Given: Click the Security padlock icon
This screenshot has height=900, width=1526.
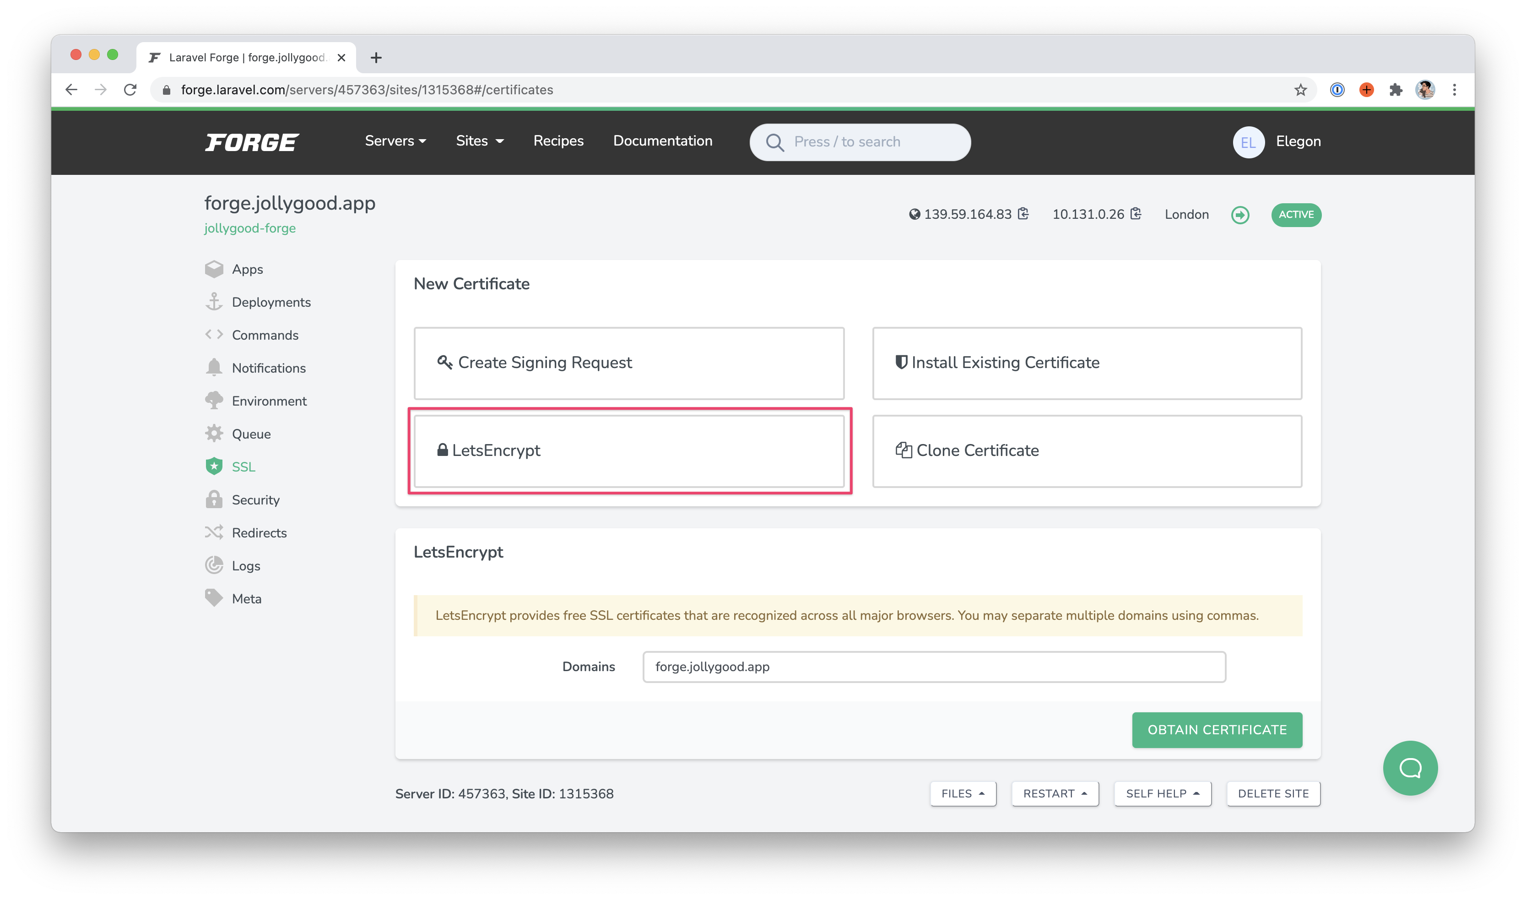Looking at the screenshot, I should [x=214, y=499].
